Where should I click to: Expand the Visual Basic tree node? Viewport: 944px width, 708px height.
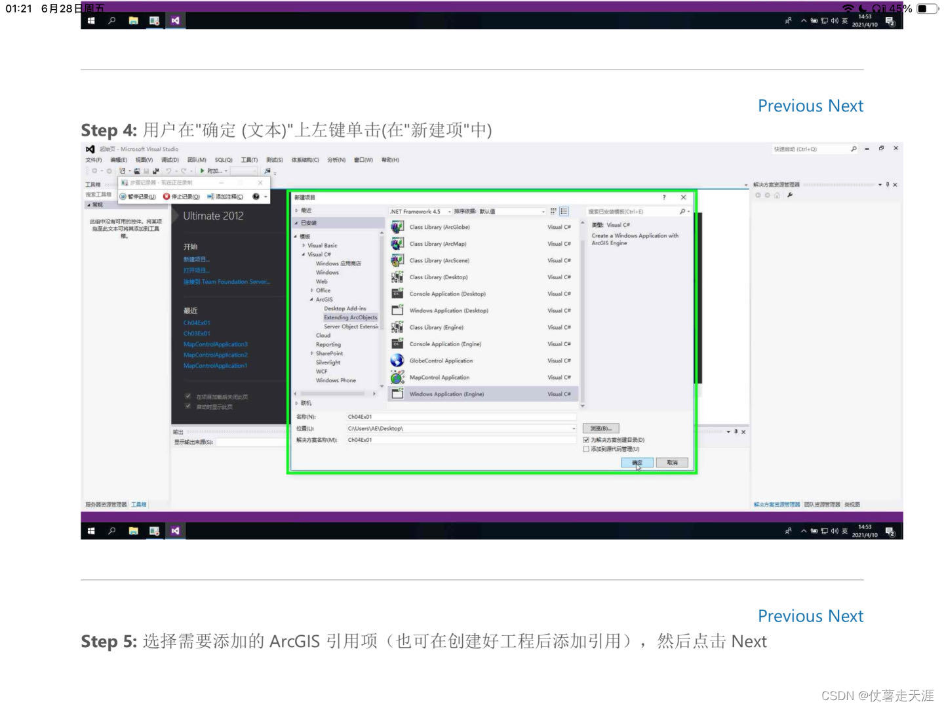(x=304, y=245)
